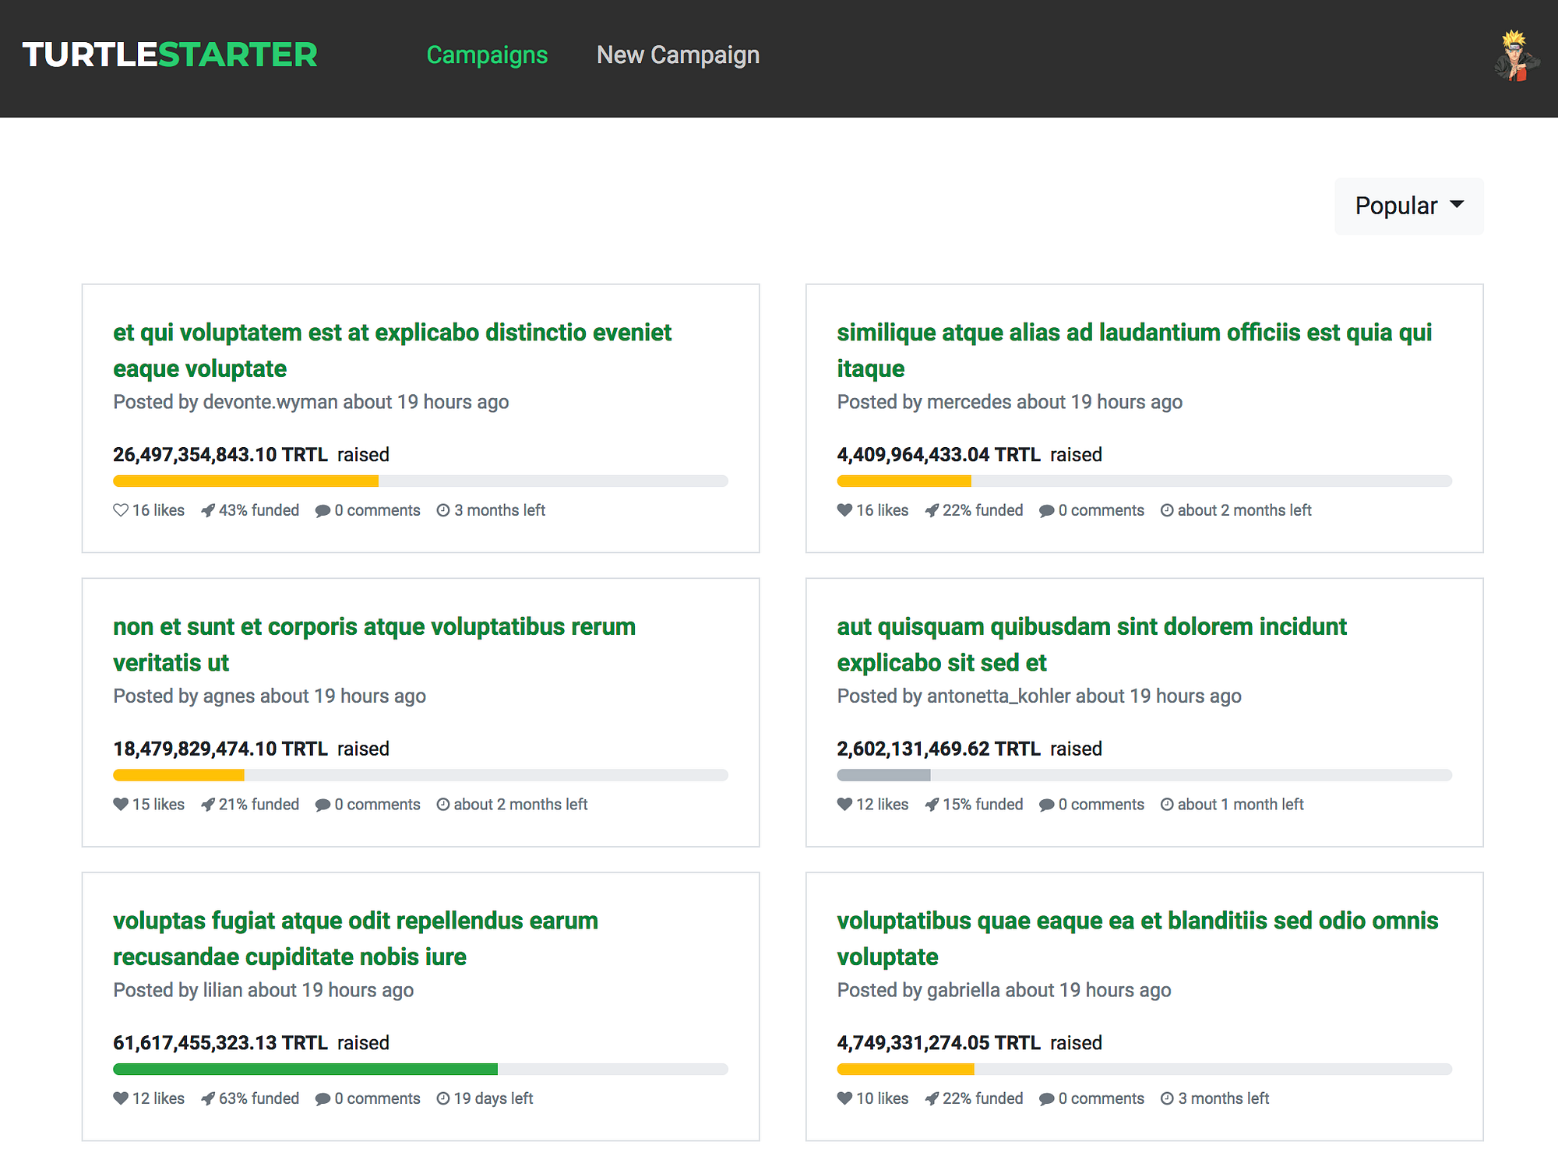This screenshot has height=1149, width=1558.
Task: Click the comment bubble icon on mercedes's campaign
Action: [x=1047, y=511]
